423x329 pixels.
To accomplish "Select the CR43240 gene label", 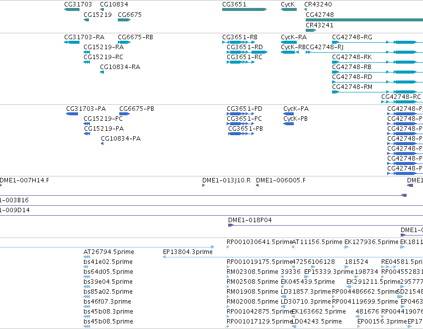I will (x=318, y=4).
